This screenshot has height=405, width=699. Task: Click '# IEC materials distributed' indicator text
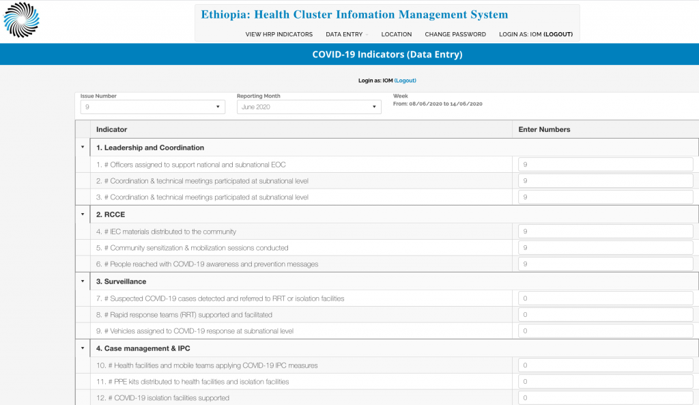[x=167, y=232]
